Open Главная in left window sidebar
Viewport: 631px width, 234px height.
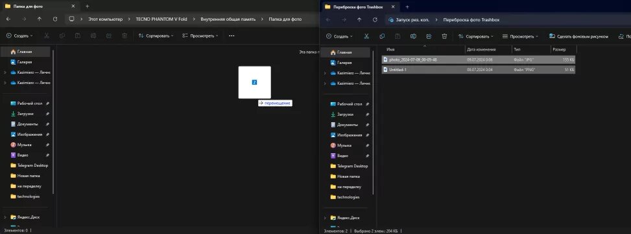click(x=25, y=52)
